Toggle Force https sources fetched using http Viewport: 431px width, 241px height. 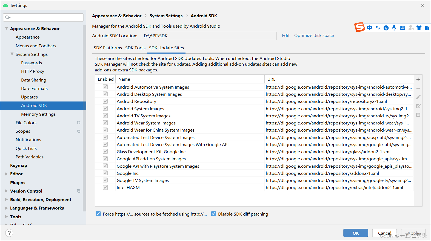(x=98, y=214)
